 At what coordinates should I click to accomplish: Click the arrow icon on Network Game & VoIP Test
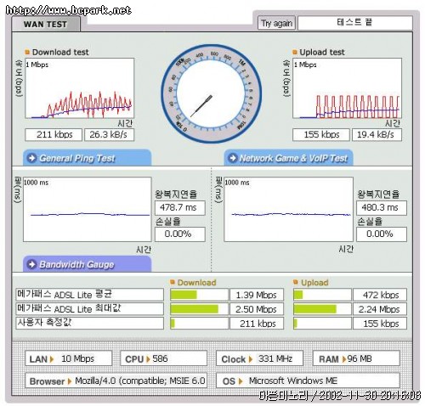tap(233, 158)
